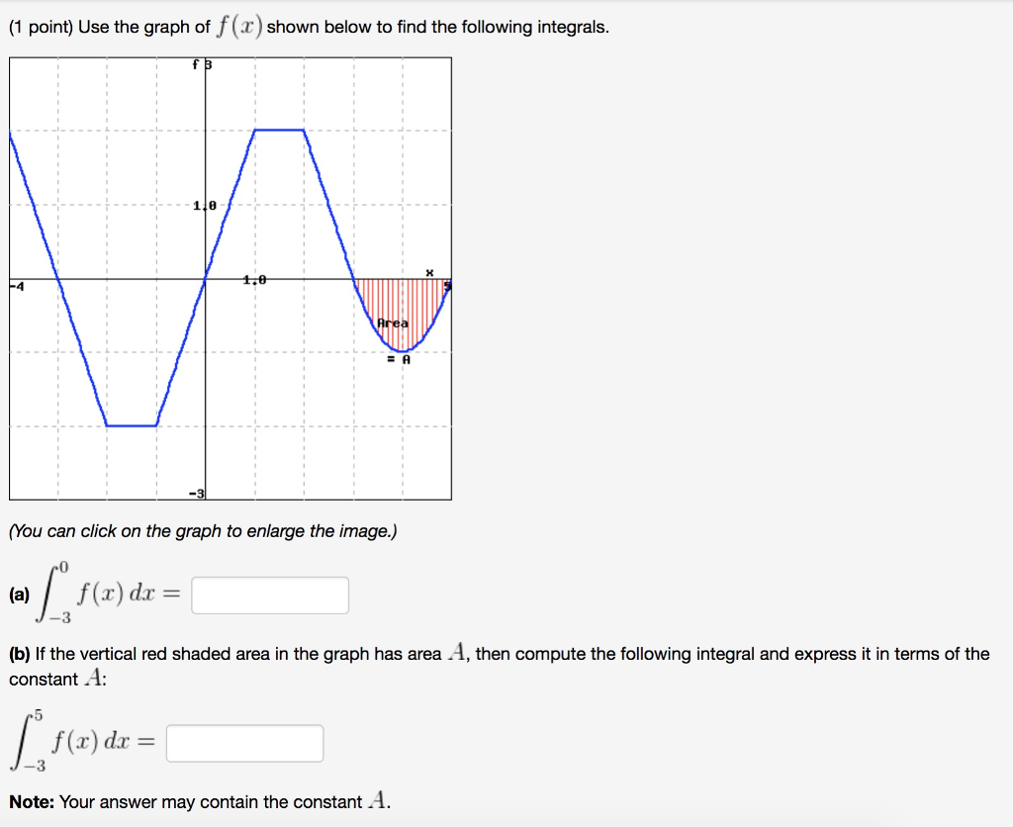This screenshot has height=827, width=1013.
Task: Click the flat maximum segment of the curve
Action: pyautogui.click(x=280, y=130)
